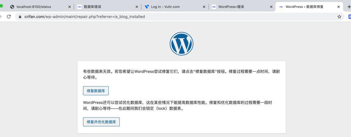Close the 数据库错误 tab
This screenshot has width=351, height=137.
coord(137,7)
